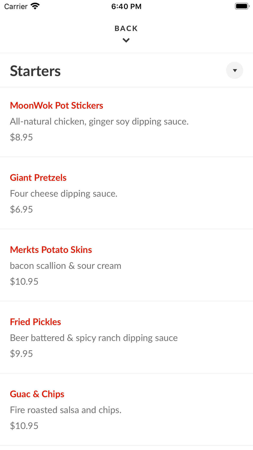Tap the BACK button at top

point(126,28)
